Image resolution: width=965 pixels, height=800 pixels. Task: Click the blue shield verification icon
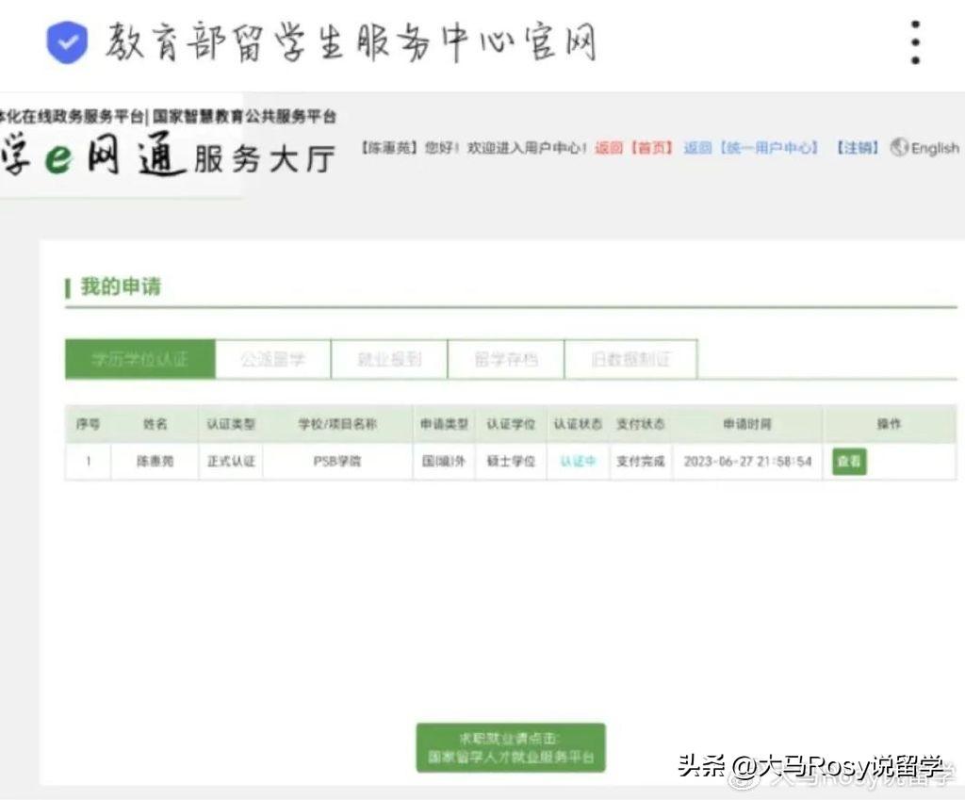pos(67,43)
